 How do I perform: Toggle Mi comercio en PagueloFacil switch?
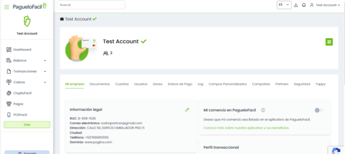(319, 110)
